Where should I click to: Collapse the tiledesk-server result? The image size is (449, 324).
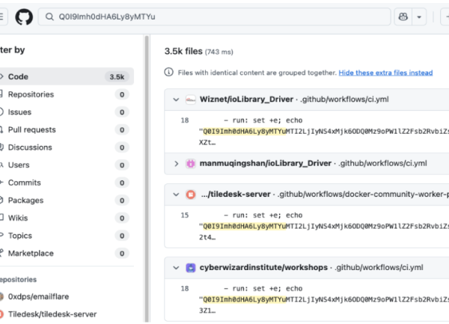click(176, 195)
